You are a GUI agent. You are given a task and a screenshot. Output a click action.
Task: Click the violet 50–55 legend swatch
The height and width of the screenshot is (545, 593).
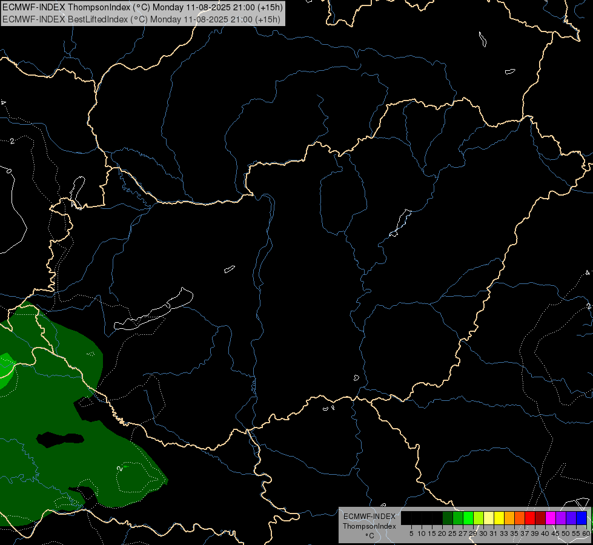point(571,518)
